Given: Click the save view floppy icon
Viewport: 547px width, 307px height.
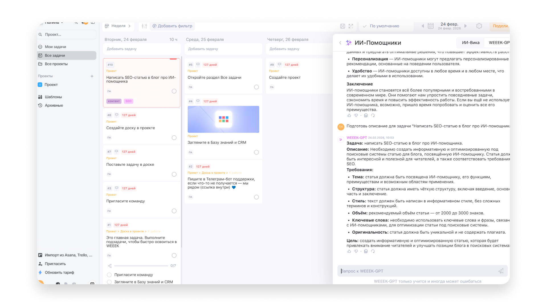Looking at the screenshot, I should (x=342, y=26).
